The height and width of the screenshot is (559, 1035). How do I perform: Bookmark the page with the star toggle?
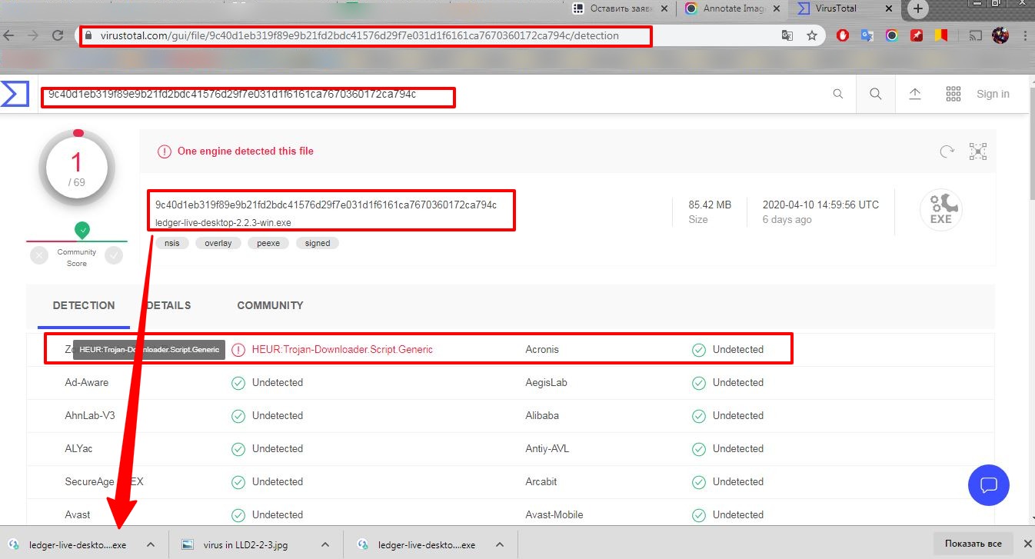[x=811, y=35]
